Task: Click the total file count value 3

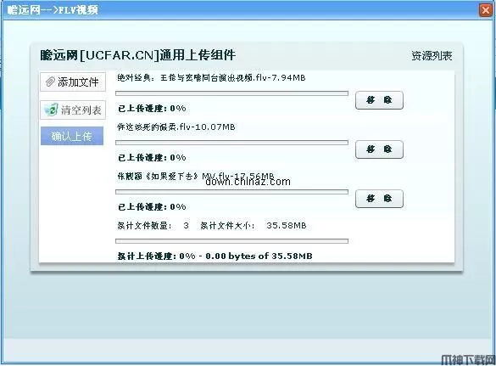Action: point(186,226)
